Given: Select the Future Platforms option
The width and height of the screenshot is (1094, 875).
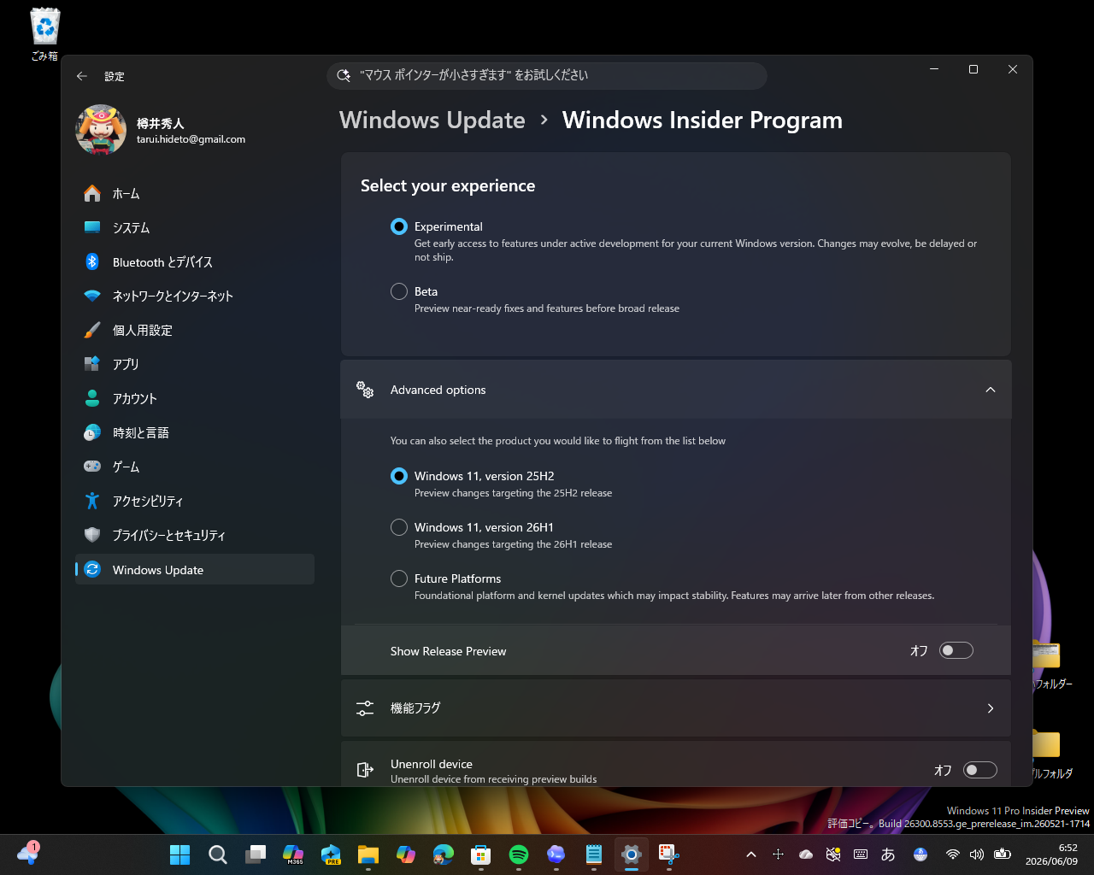Looking at the screenshot, I should [399, 578].
